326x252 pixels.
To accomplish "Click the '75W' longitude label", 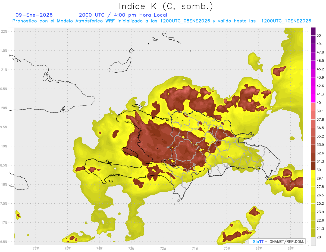I will coord(67,248).
